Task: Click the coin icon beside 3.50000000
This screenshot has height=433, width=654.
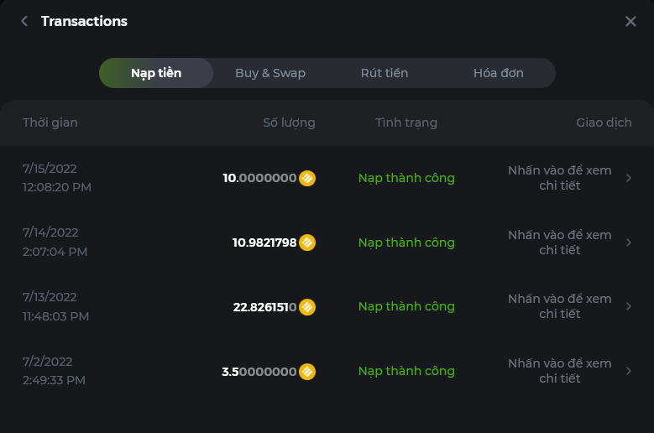Action: pyautogui.click(x=307, y=371)
